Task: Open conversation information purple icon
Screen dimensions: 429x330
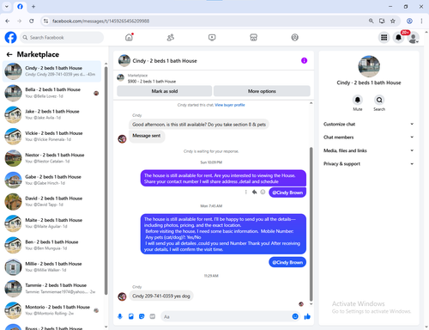Action: [x=304, y=60]
